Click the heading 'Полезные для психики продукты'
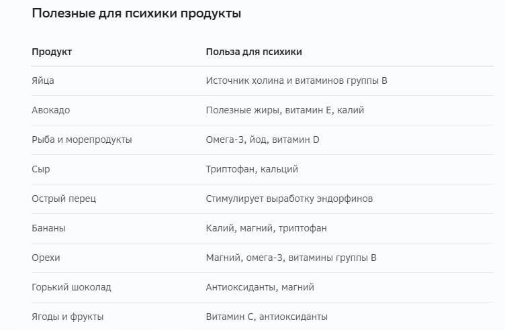Image resolution: width=505 pixels, height=330 pixels. pos(136,14)
